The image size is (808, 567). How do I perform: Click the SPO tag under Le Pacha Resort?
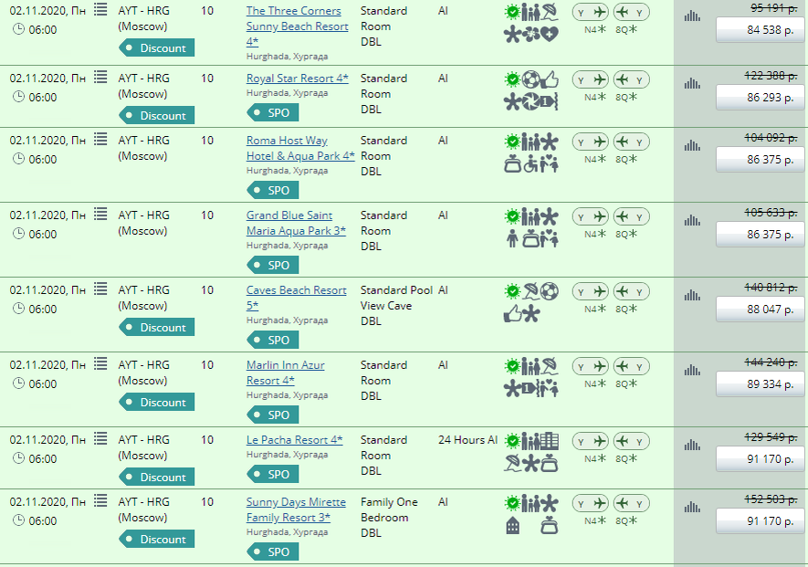point(273,474)
